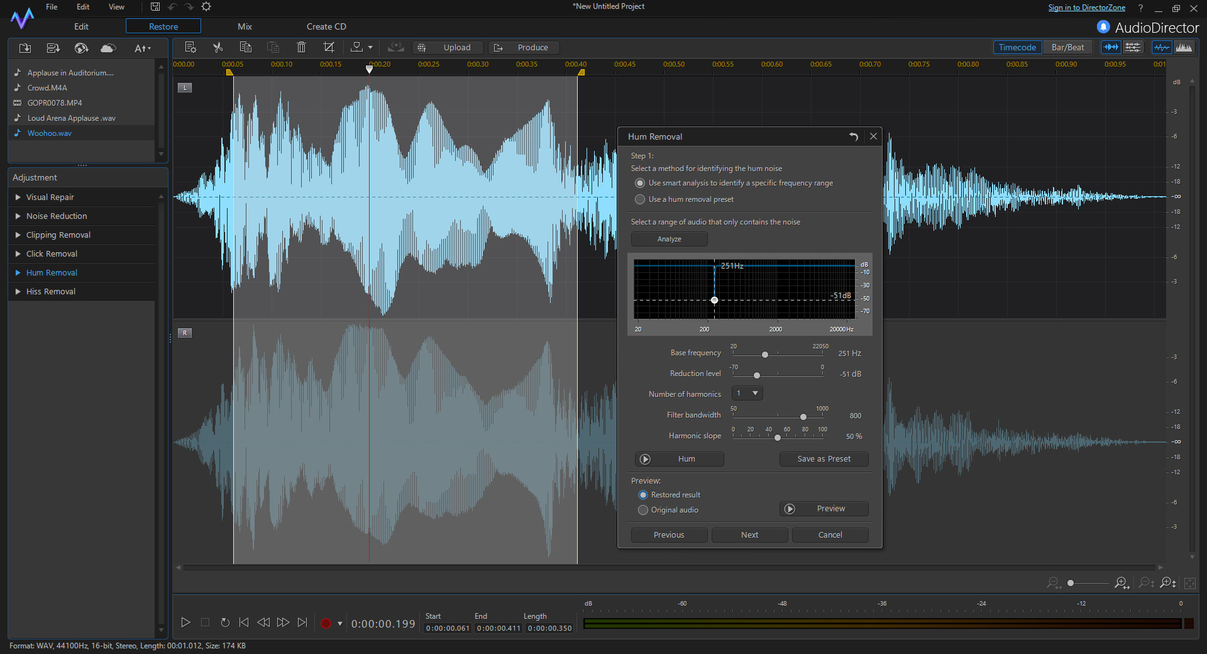Screen dimensions: 1207x654
Task: Choose the 'Original audio' preview option
Action: (x=643, y=510)
